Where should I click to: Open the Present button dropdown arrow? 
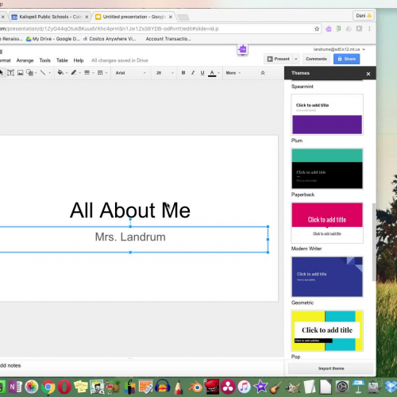[296, 59]
